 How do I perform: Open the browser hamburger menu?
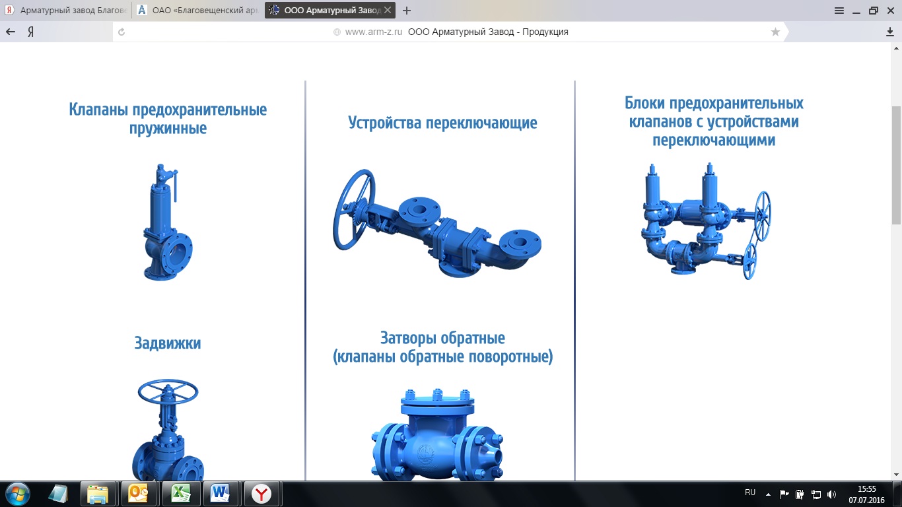click(839, 11)
